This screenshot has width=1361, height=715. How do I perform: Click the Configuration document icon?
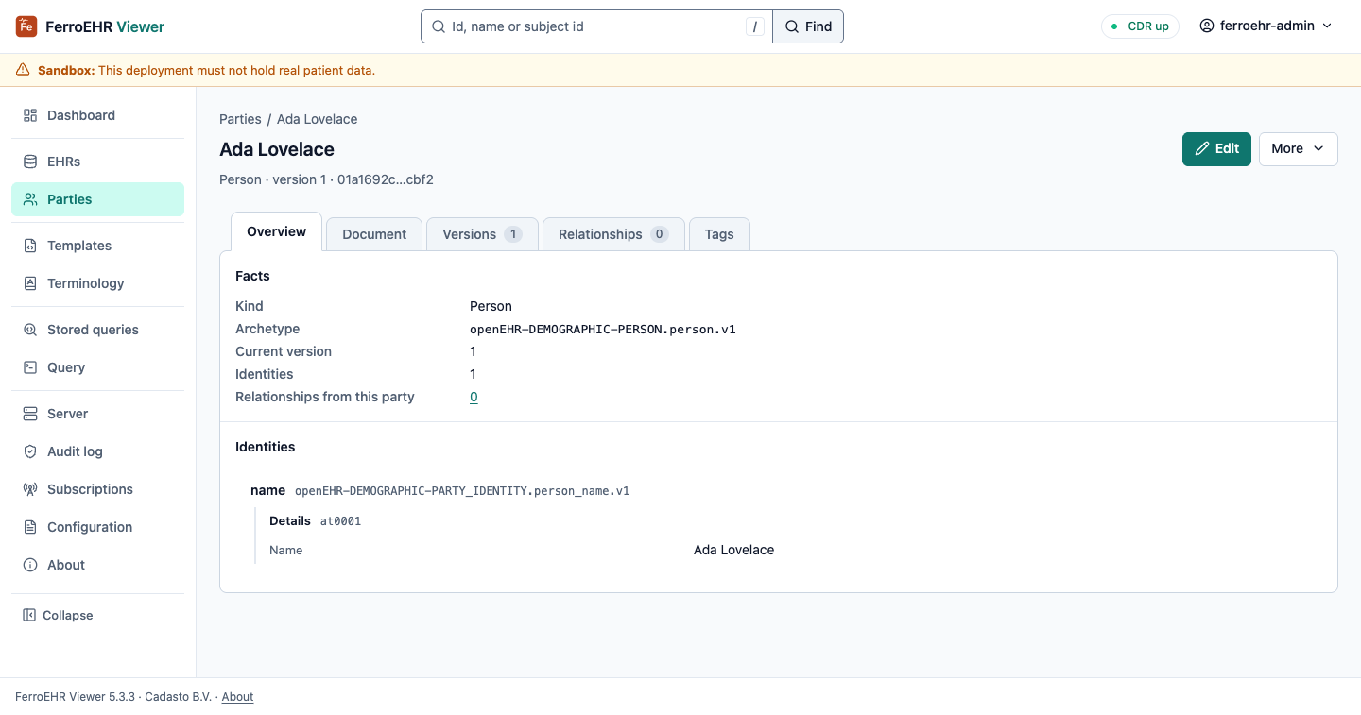tap(30, 527)
